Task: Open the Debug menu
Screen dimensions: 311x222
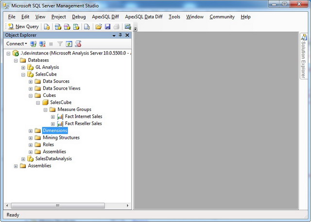Action: [79, 17]
